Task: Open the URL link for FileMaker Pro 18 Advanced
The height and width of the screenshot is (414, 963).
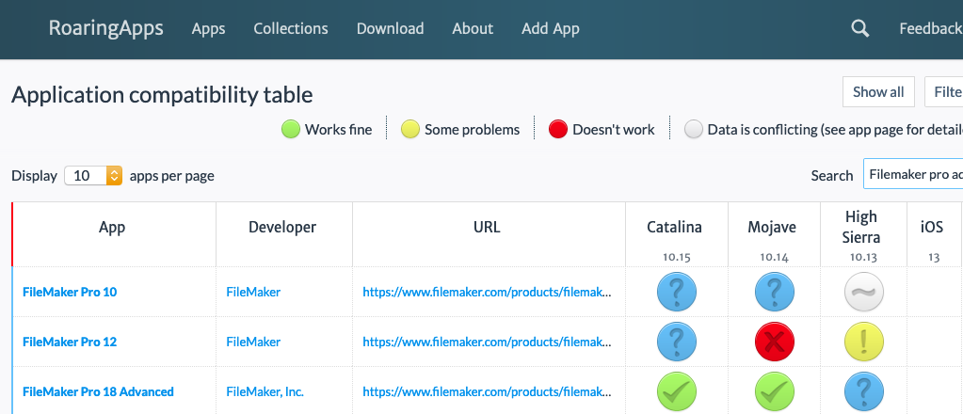Action: pos(487,391)
